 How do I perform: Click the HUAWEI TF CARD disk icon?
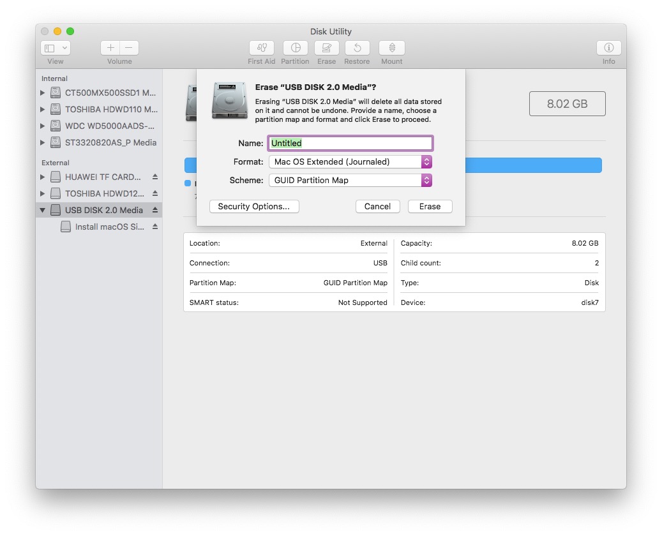pos(56,176)
